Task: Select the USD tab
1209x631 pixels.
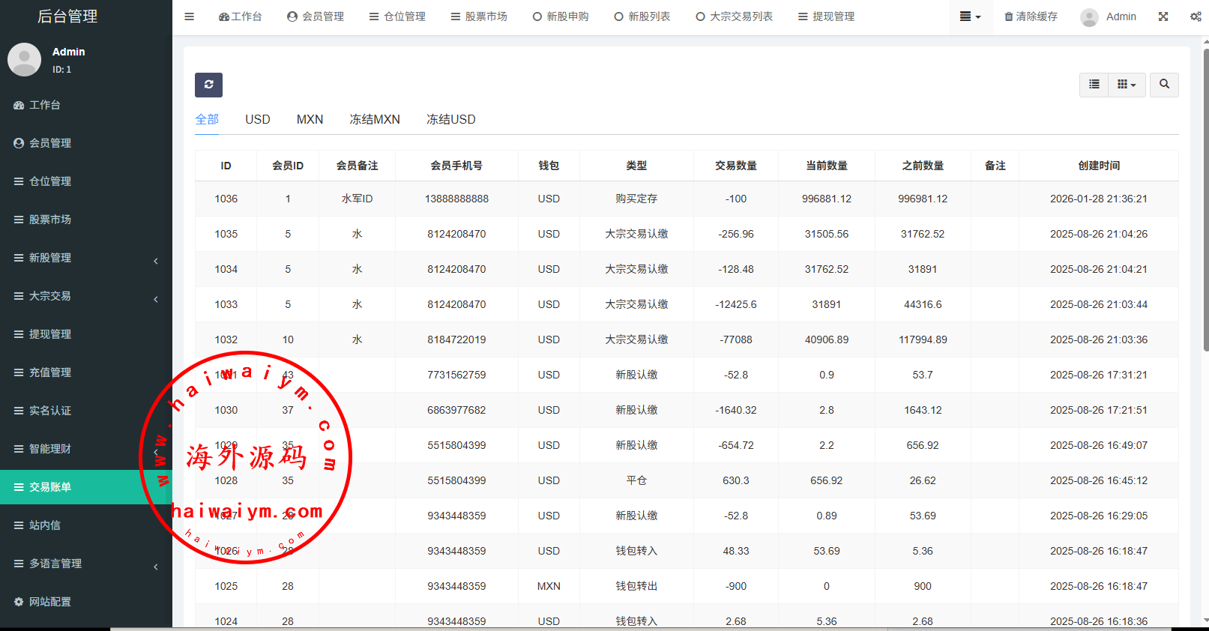Action: point(258,119)
